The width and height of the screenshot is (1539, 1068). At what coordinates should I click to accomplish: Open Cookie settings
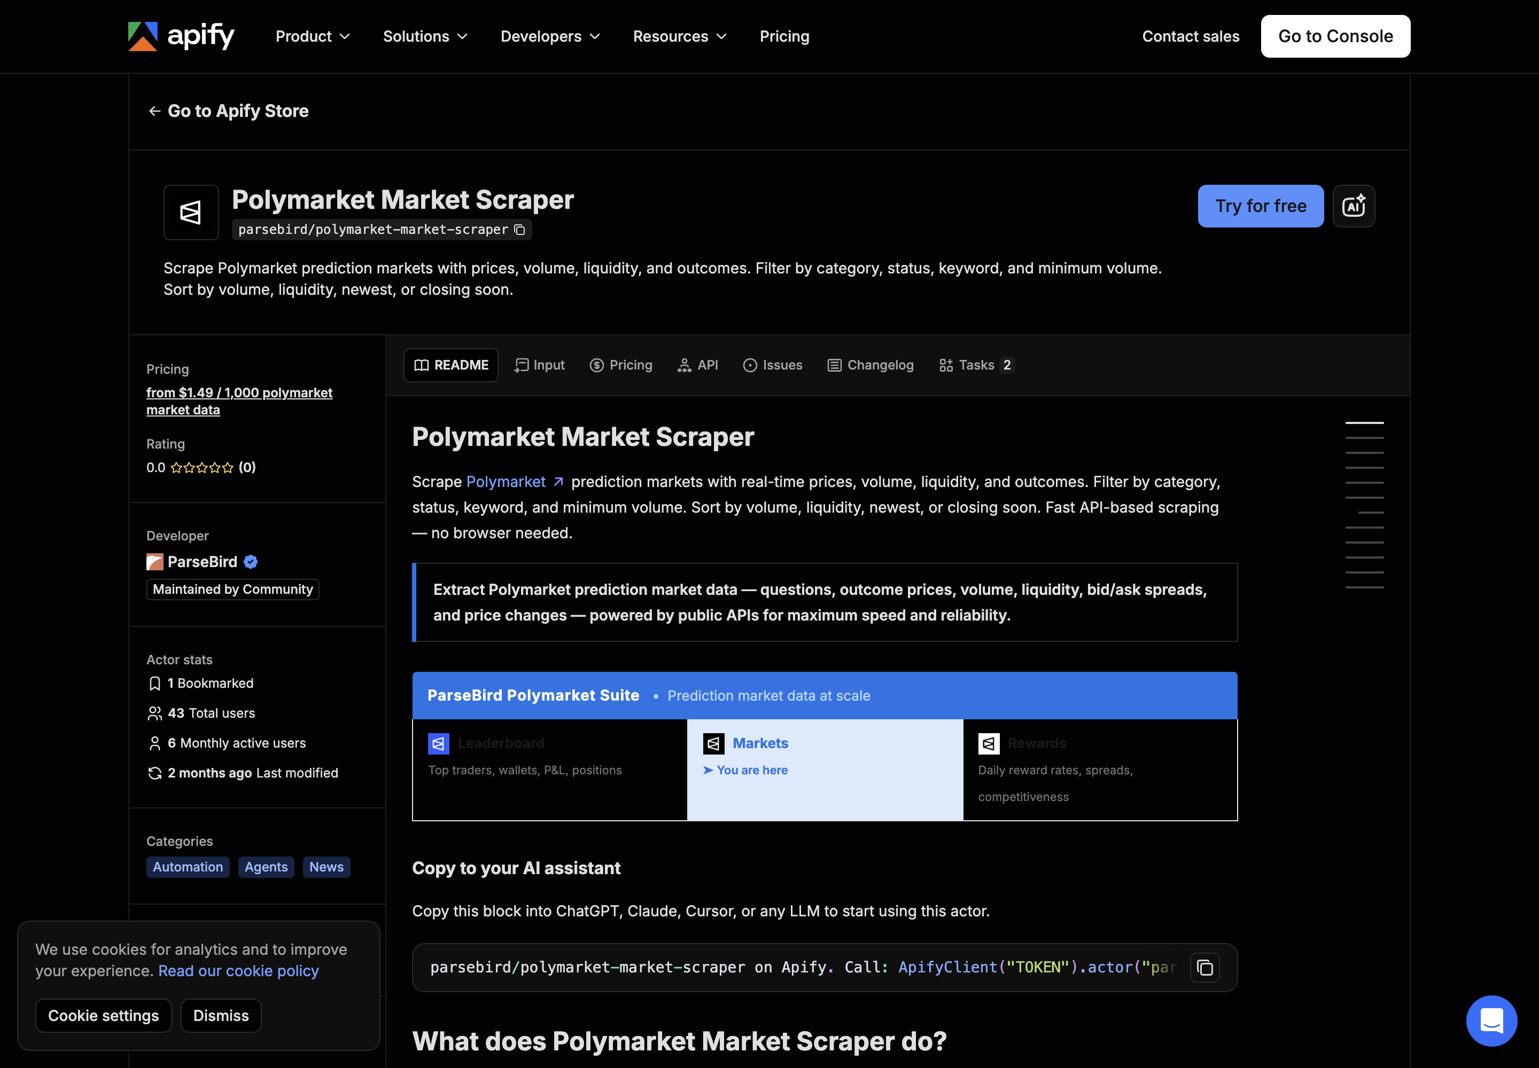[103, 1016]
